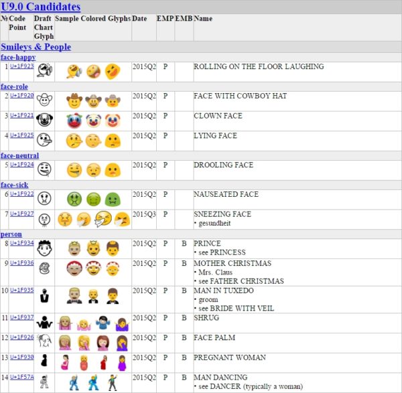Click the first colored prince emoji
The height and width of the screenshot is (393, 402).
(x=74, y=248)
